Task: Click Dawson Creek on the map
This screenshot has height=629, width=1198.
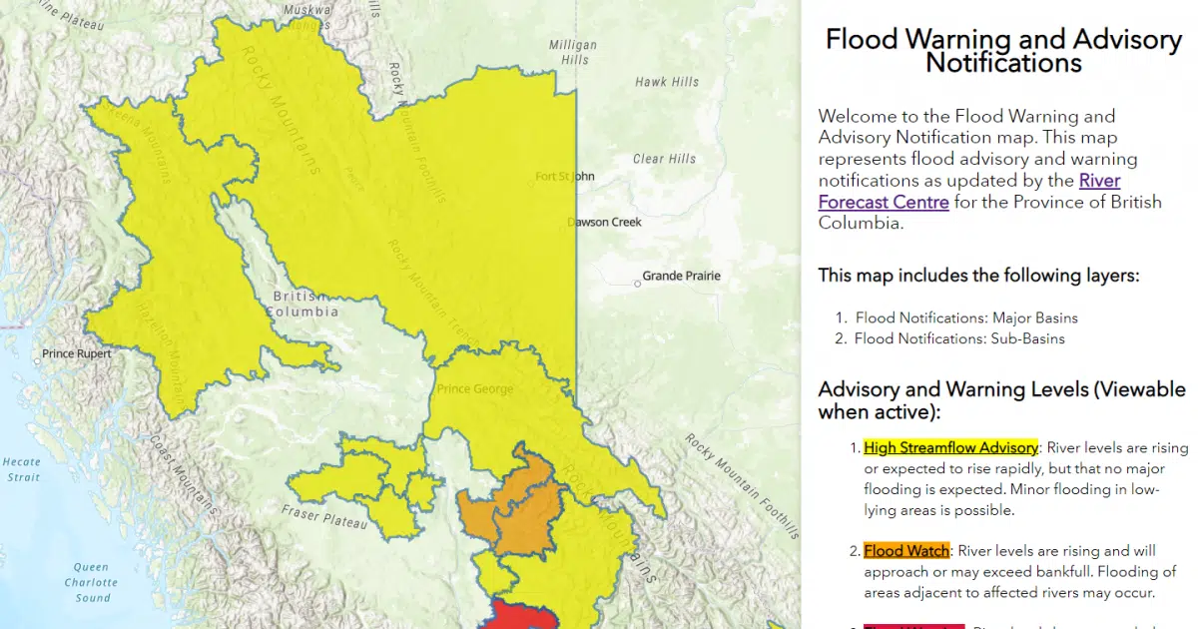Action: (604, 222)
